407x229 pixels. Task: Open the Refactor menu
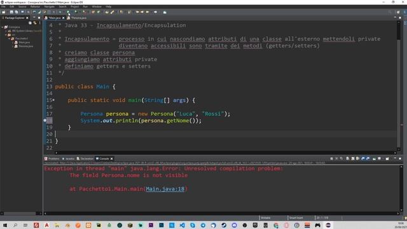[x=35, y=6]
